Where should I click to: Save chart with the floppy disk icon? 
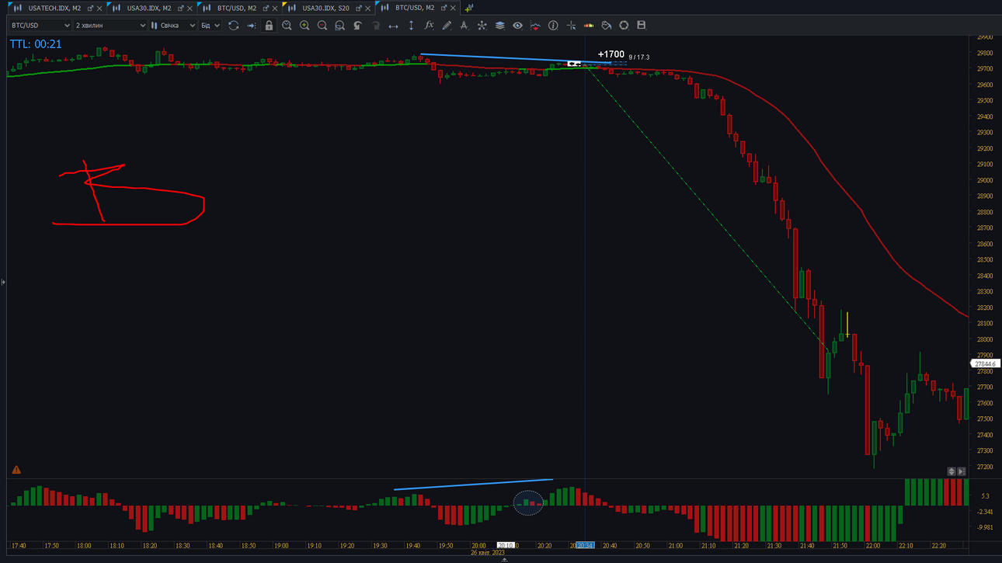coord(642,26)
